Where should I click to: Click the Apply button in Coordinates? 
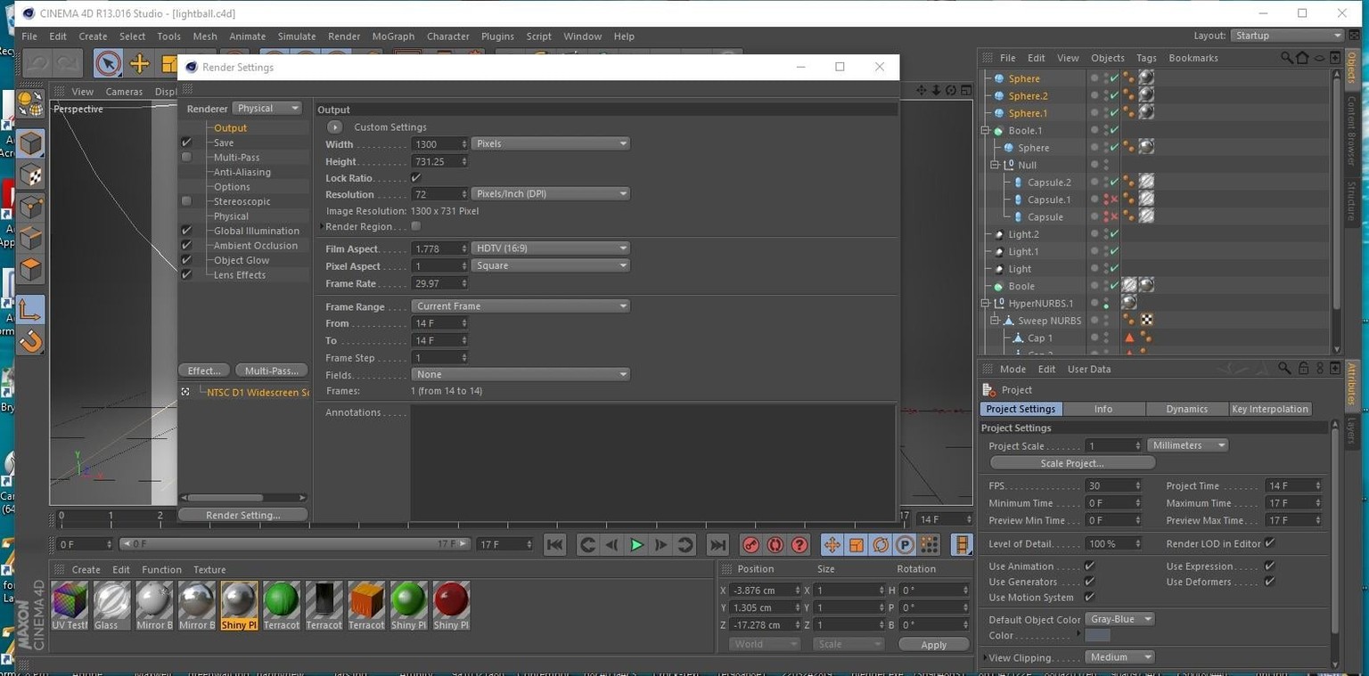pos(933,645)
